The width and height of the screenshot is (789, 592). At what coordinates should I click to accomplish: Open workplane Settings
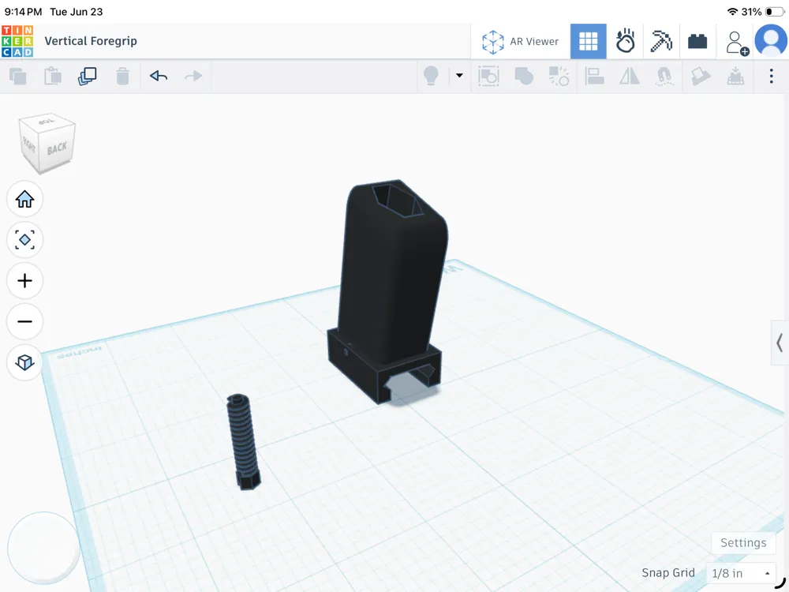(x=743, y=543)
